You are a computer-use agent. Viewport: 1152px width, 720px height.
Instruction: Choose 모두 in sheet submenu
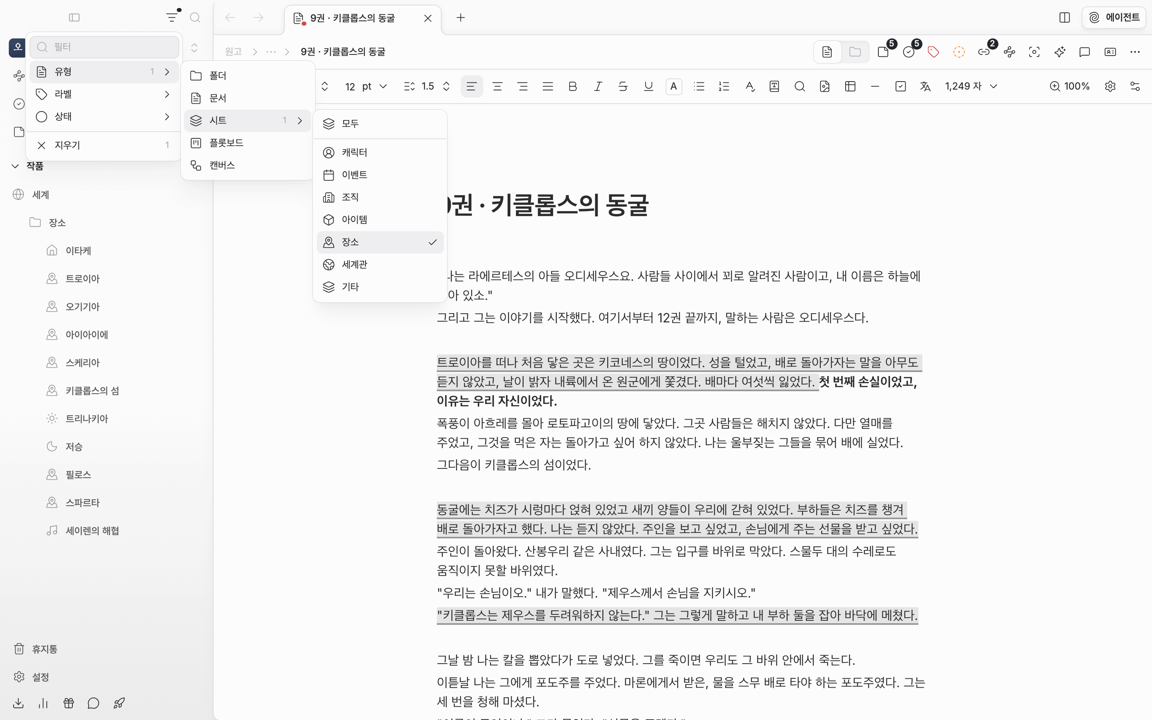click(x=380, y=124)
